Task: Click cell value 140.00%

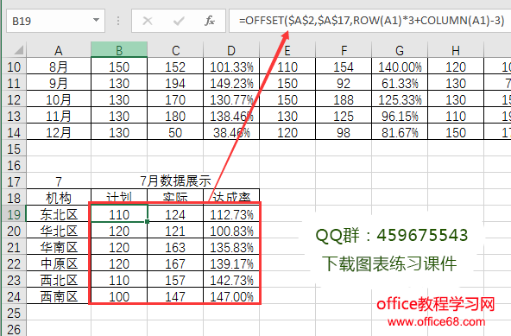Action: [x=400, y=67]
